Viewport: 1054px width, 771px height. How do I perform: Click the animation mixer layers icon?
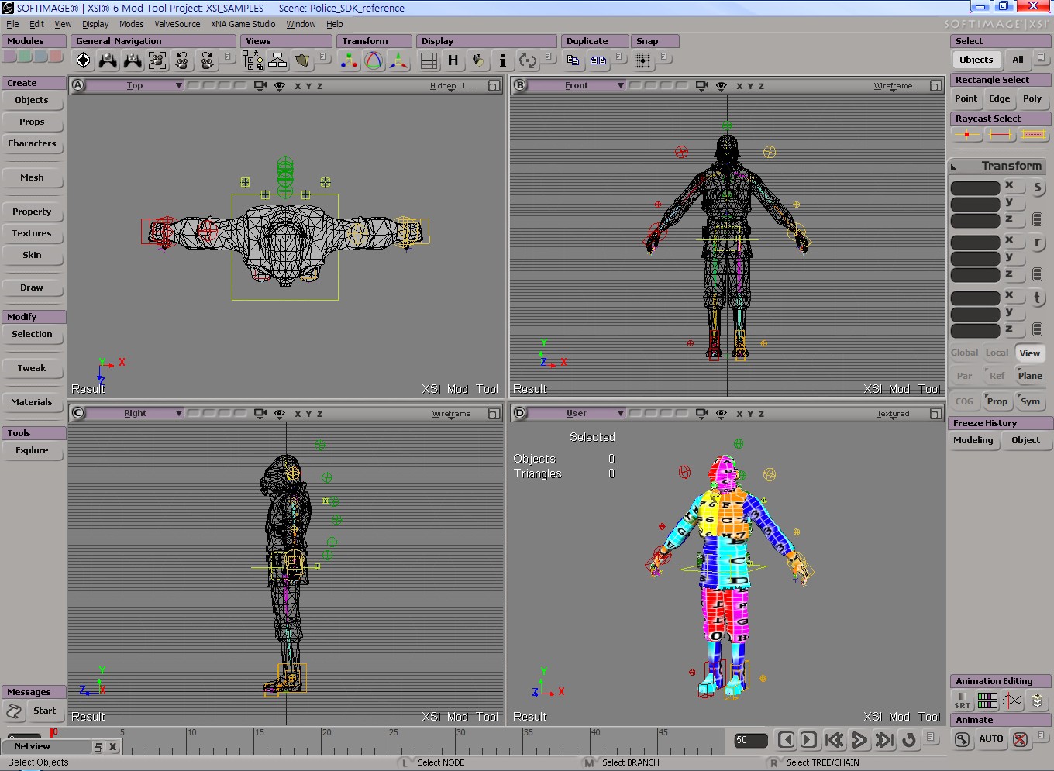point(1037,700)
